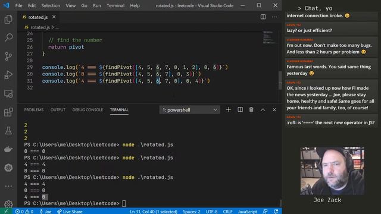
Task: Close the terminal panel
Action: tap(274, 109)
